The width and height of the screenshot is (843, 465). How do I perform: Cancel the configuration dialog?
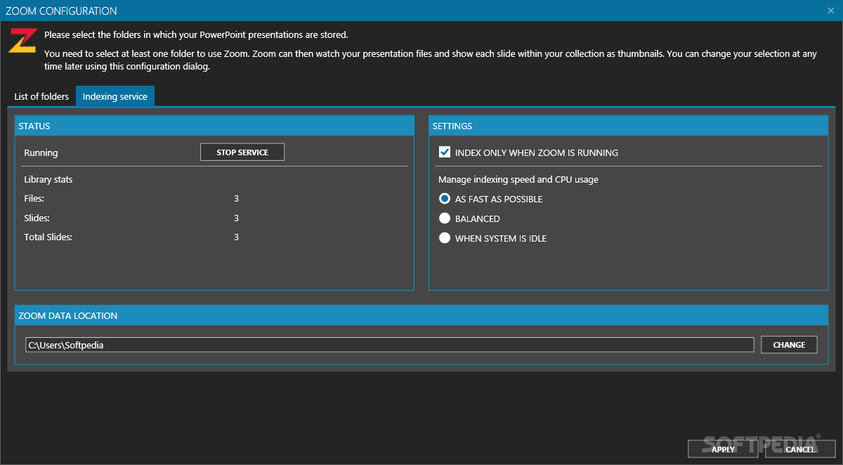(800, 449)
